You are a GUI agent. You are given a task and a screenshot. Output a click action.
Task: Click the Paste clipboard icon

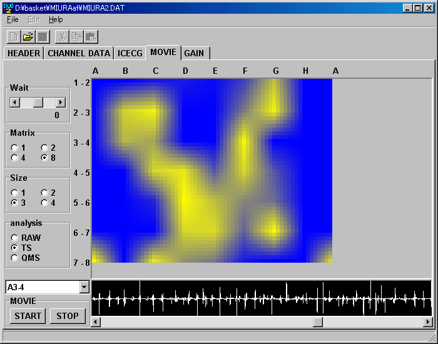point(89,37)
